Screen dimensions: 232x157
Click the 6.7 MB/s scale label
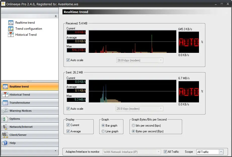[x=184, y=78]
